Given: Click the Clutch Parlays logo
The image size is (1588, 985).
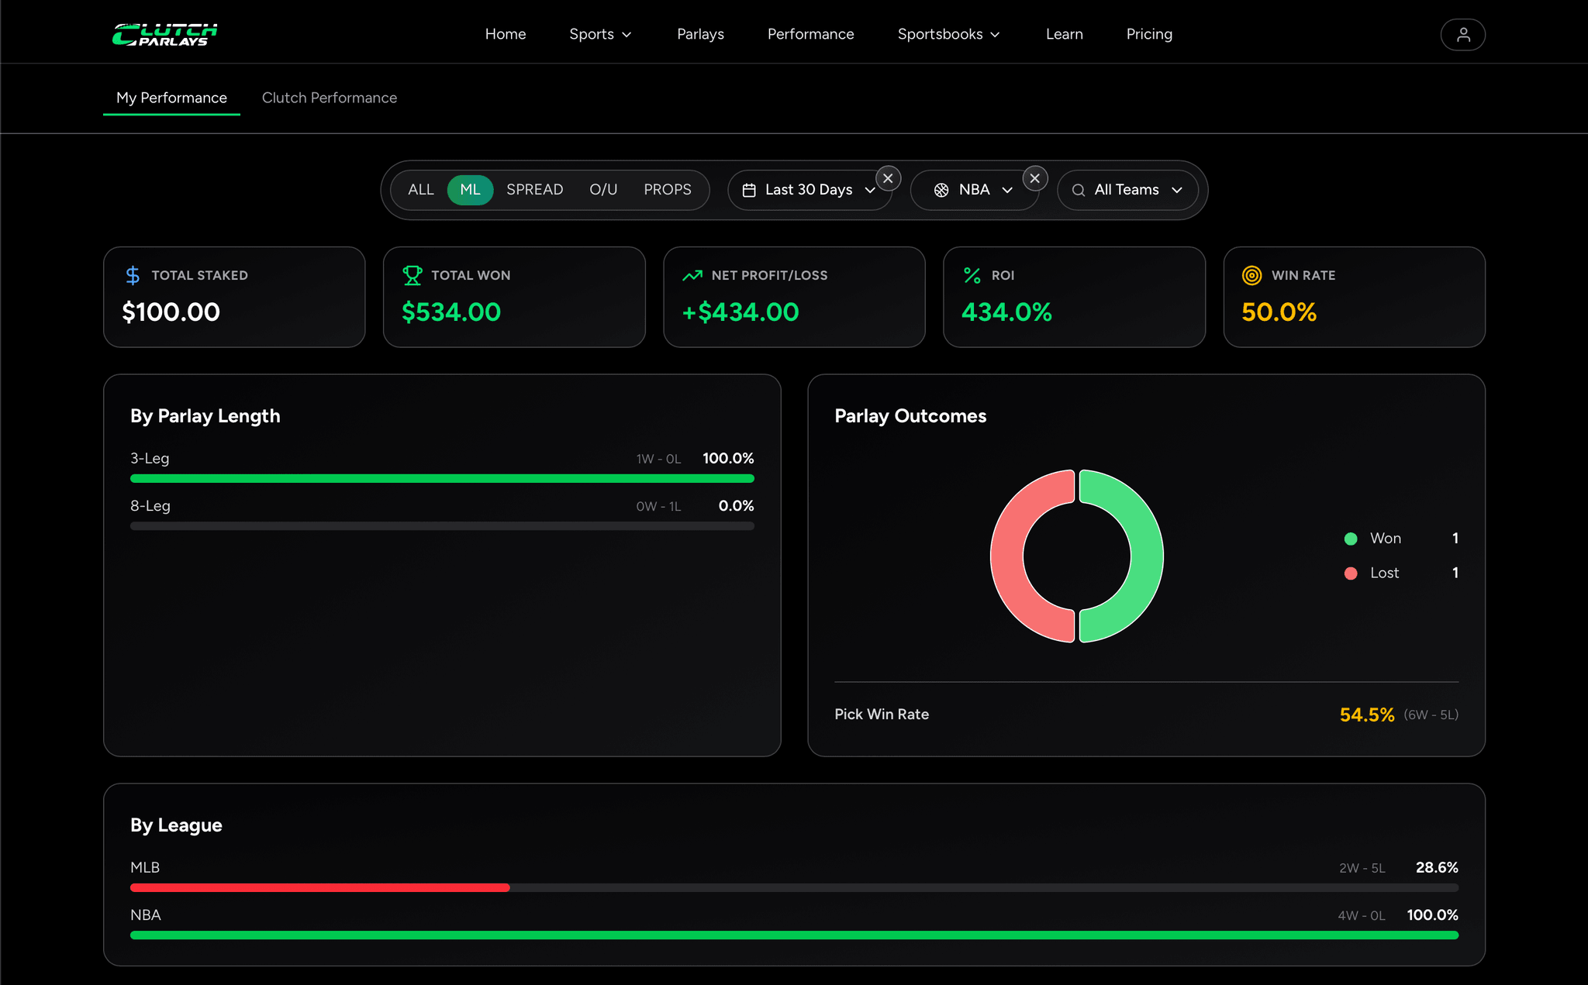Looking at the screenshot, I should tap(164, 34).
